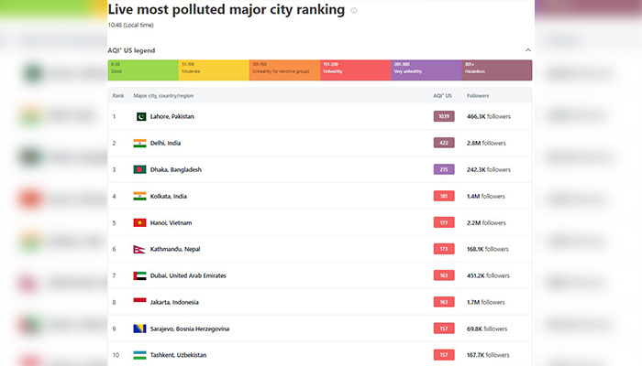Click the India flag in Kolkata row
642x366 pixels.
(140, 197)
